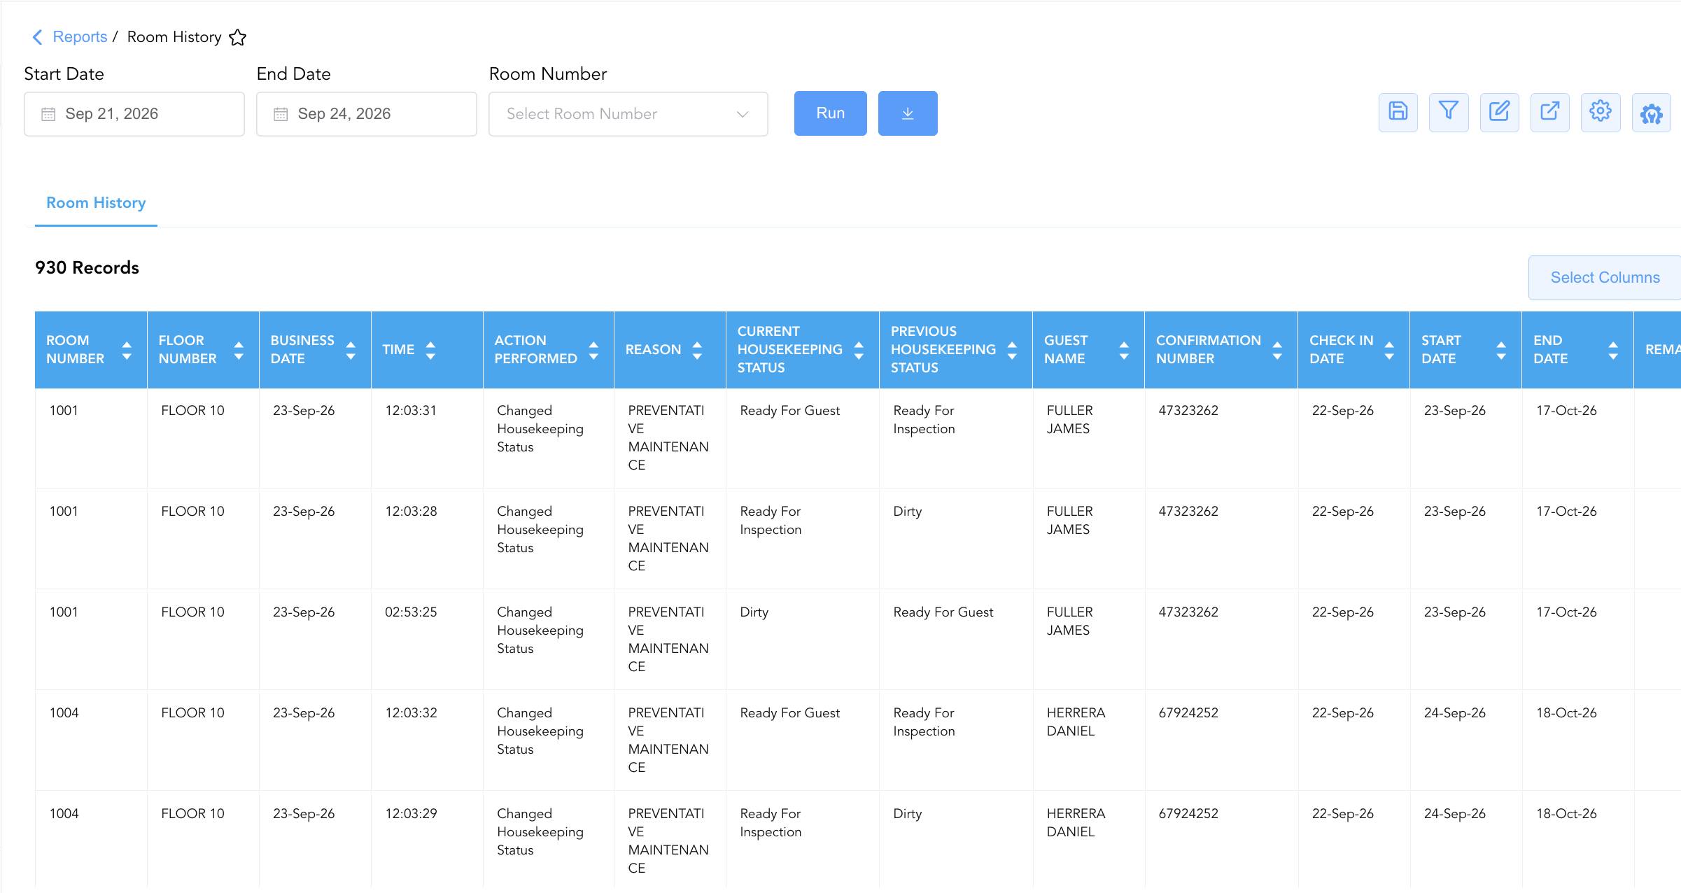Switch to the Room History tab
1681x893 pixels.
96,203
